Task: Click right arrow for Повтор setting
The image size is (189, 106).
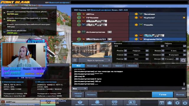Action: (x=147, y=59)
